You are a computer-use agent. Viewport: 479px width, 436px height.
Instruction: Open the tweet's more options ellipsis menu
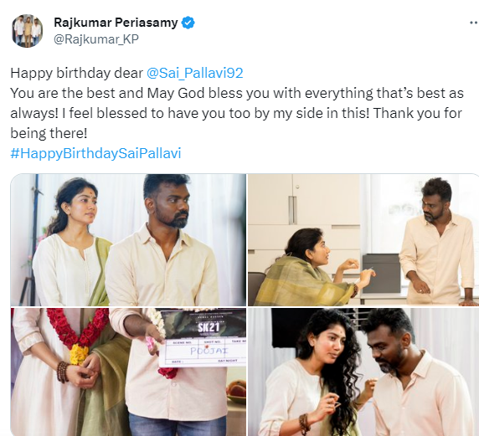(475, 23)
